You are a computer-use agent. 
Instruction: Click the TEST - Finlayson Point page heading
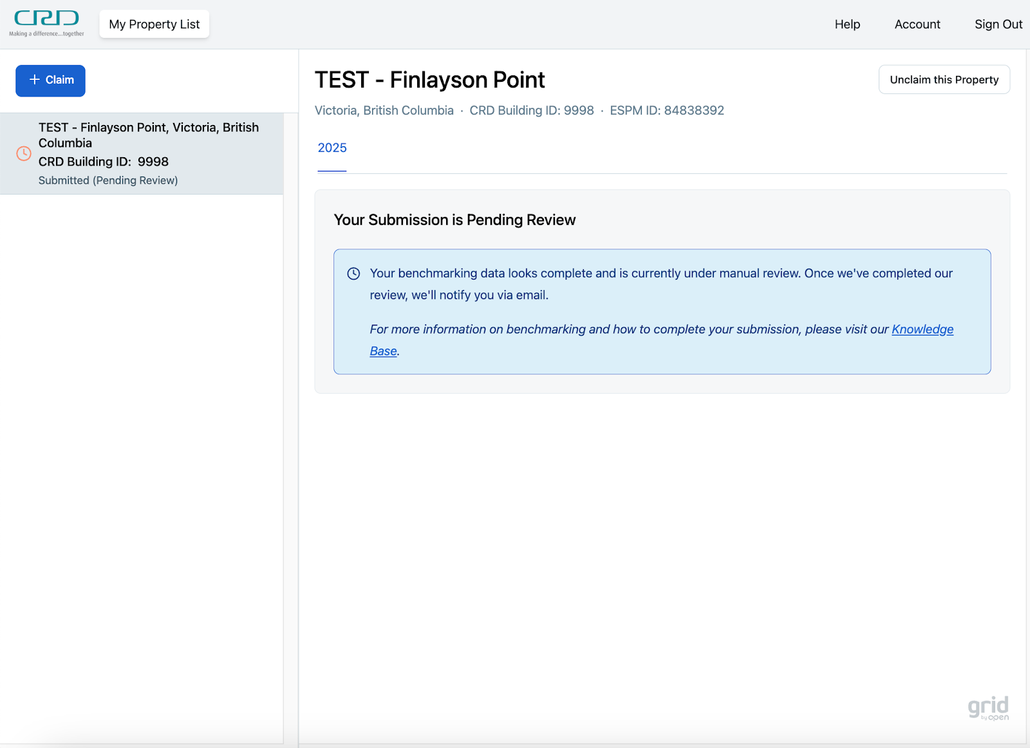coord(429,80)
